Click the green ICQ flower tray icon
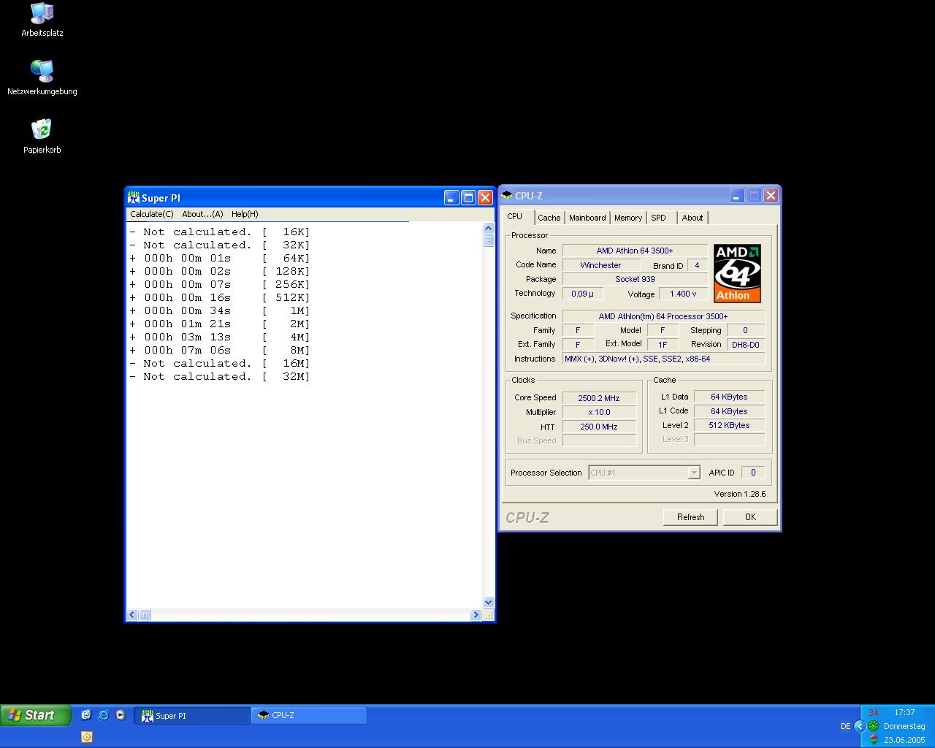935x748 pixels. pos(873,726)
